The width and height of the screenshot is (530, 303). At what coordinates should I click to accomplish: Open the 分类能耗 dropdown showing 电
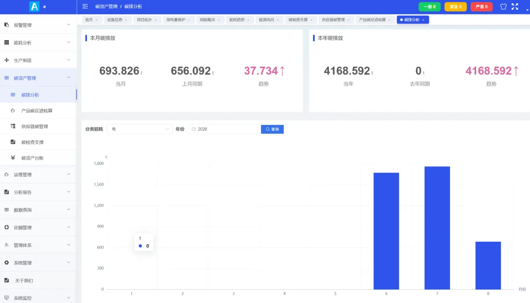click(x=139, y=129)
